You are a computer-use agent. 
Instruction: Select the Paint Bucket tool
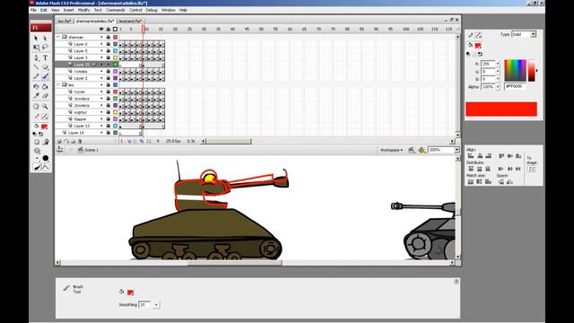pos(45,87)
